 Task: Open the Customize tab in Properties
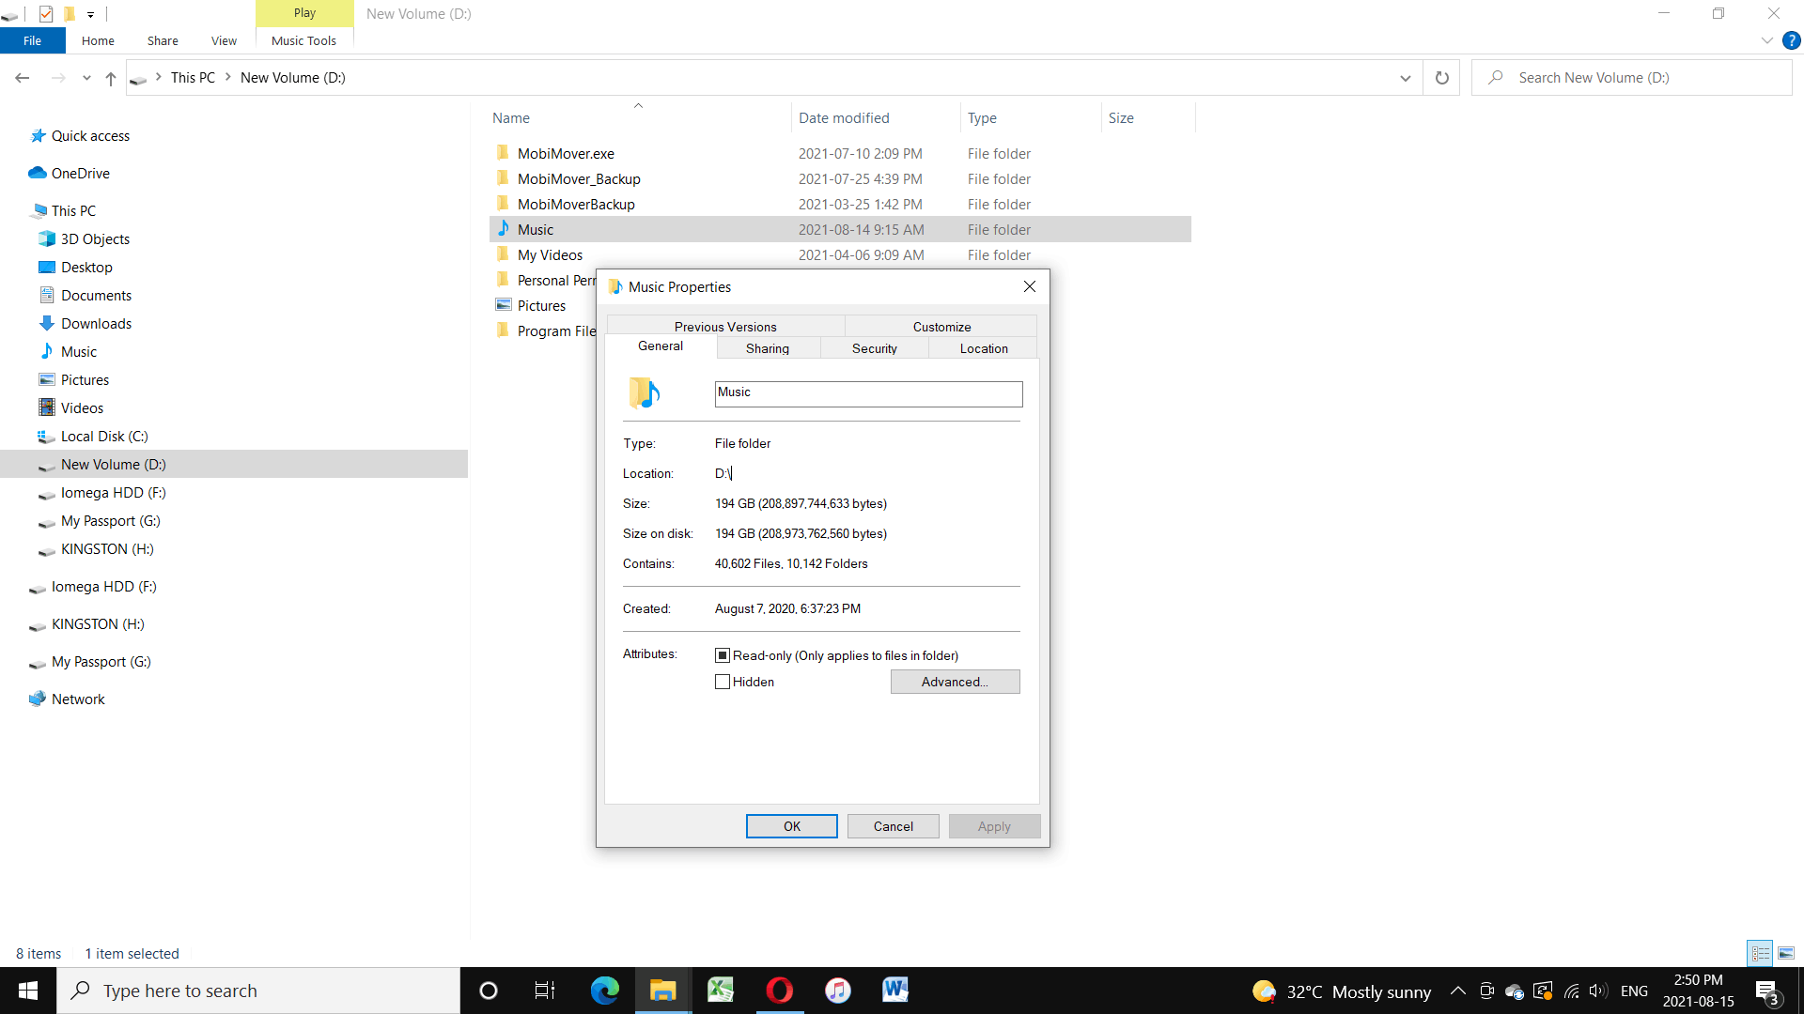click(941, 327)
